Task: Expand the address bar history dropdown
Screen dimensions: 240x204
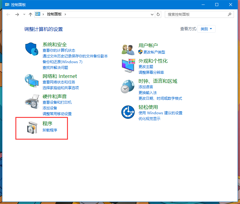Action: click(x=152, y=14)
